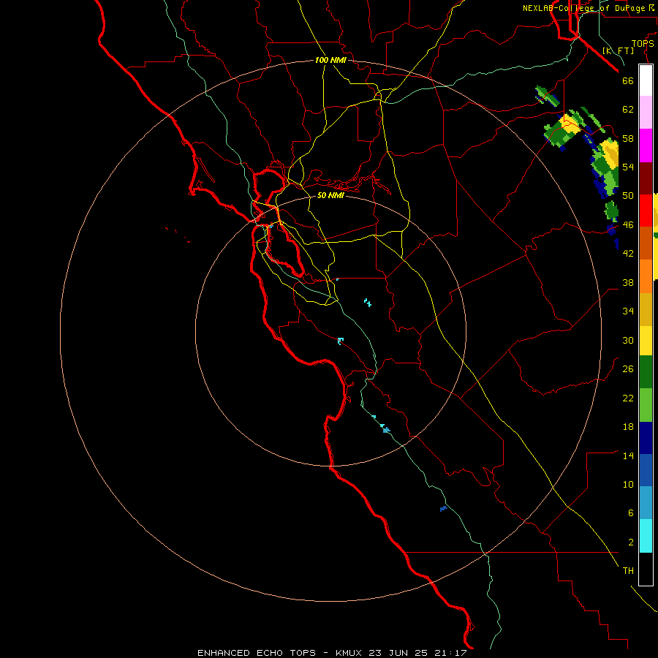658x658 pixels.
Task: Pick the cyan legend swatch
Action: click(646, 536)
